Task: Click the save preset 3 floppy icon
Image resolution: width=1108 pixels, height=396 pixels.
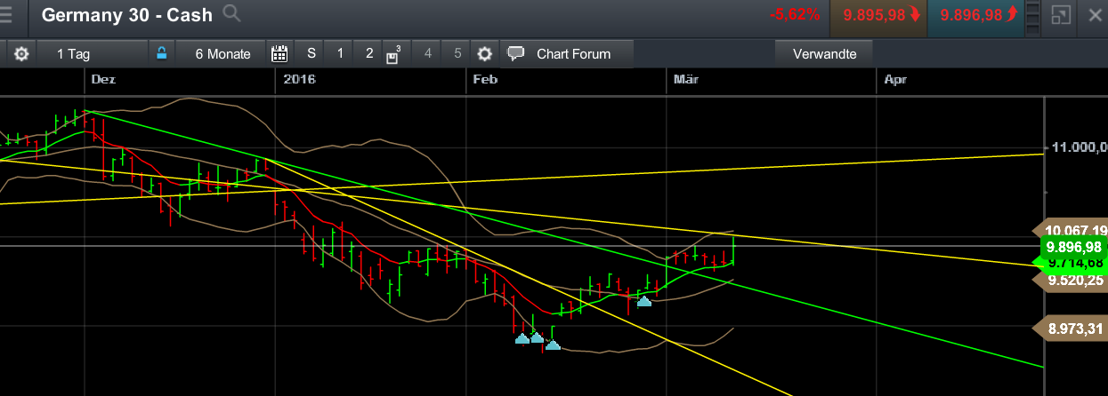Action: click(x=394, y=55)
